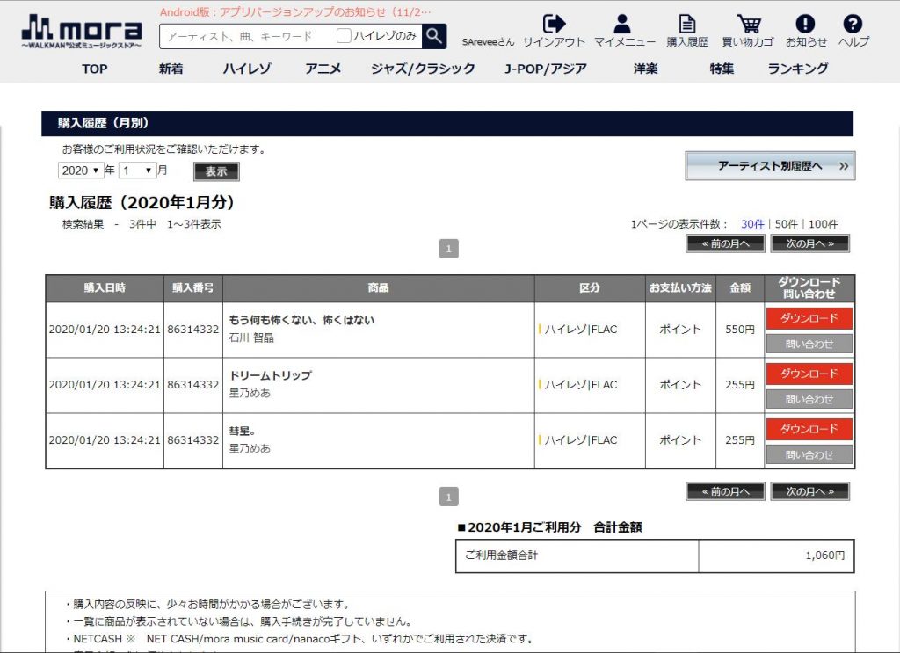Click the 表示 button

(216, 171)
